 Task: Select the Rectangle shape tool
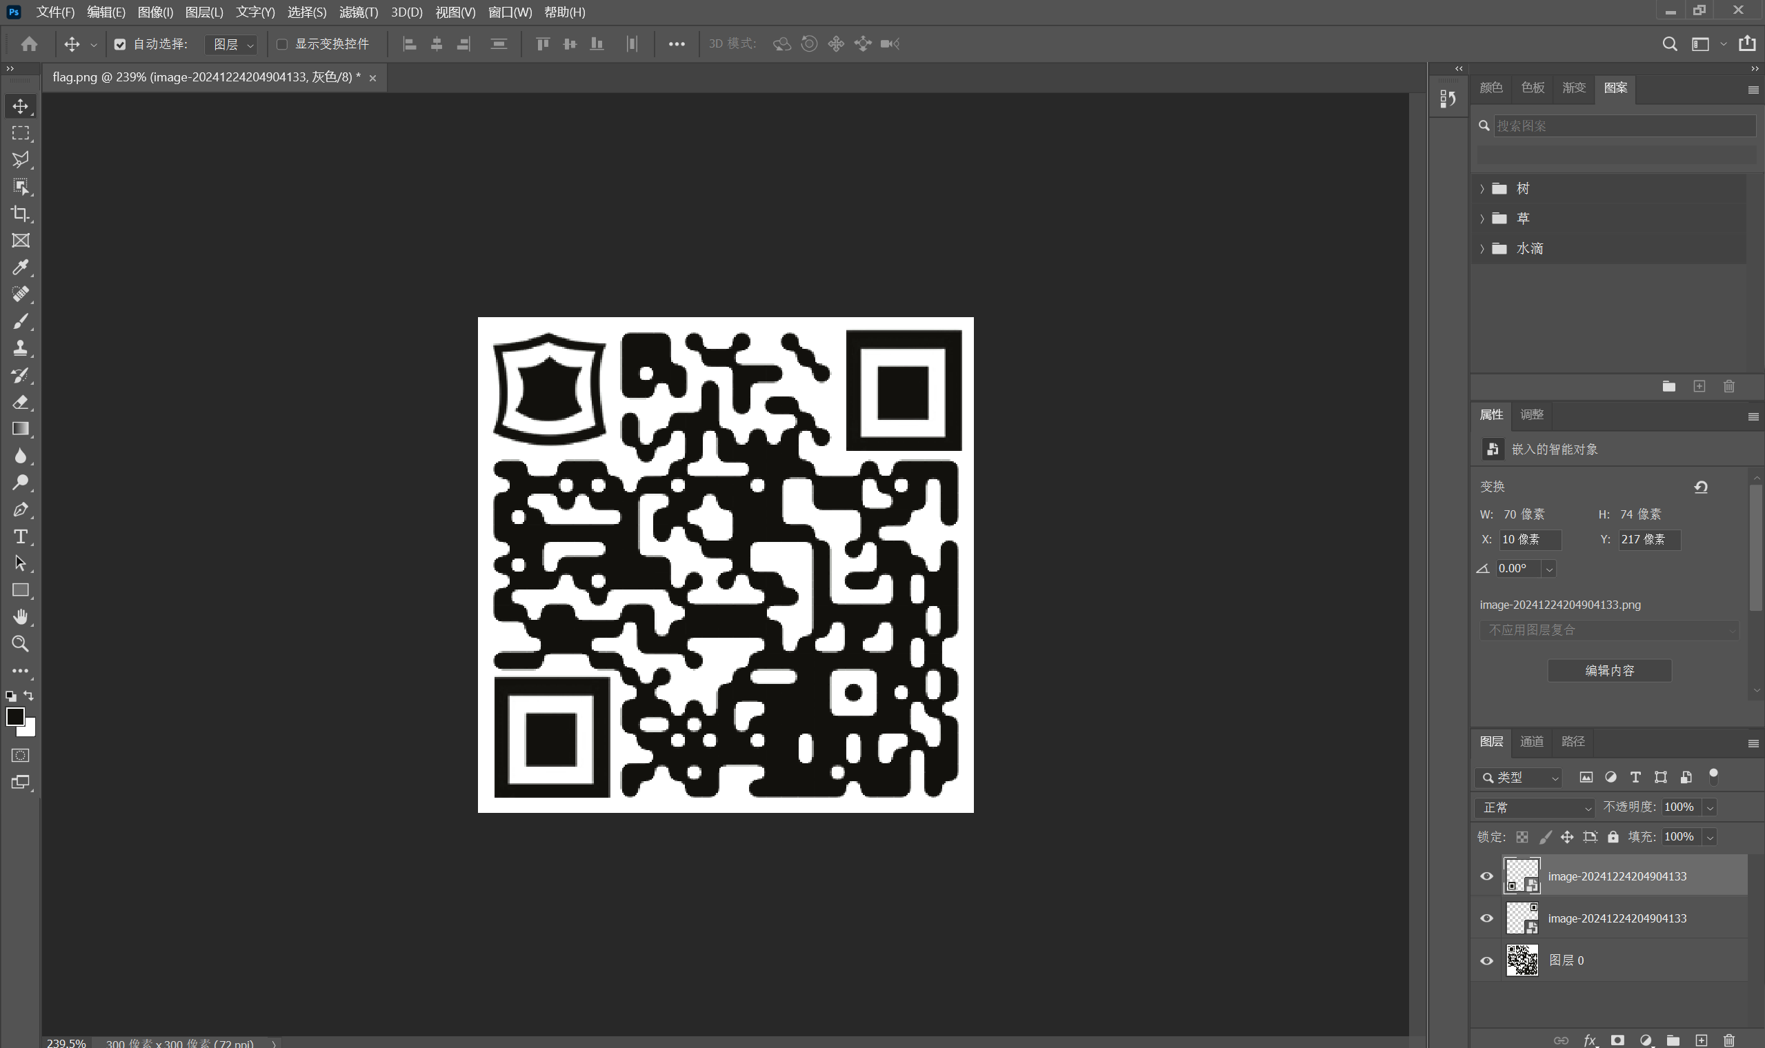click(x=21, y=589)
